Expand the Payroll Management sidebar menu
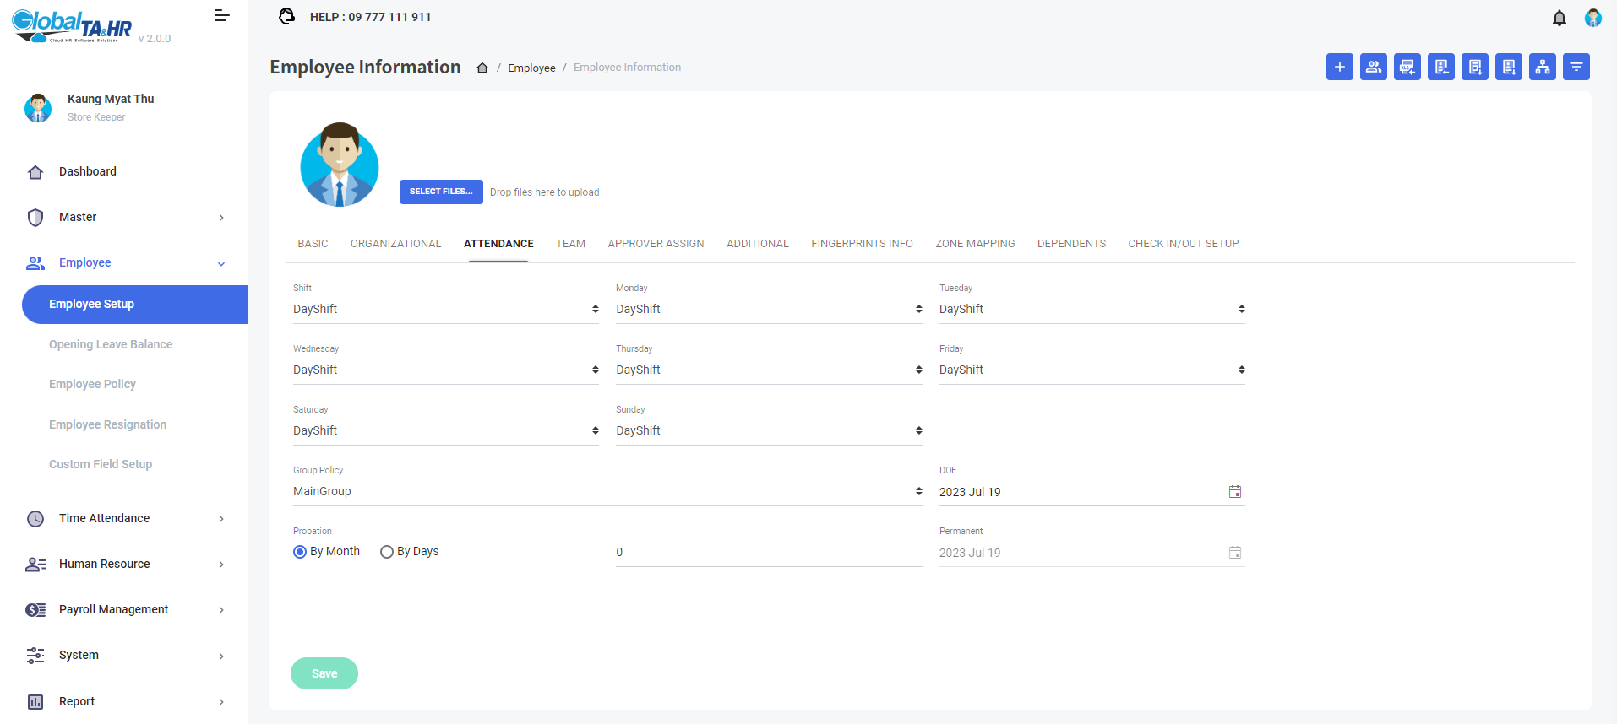Screen dimensions: 1617x724 (125, 609)
